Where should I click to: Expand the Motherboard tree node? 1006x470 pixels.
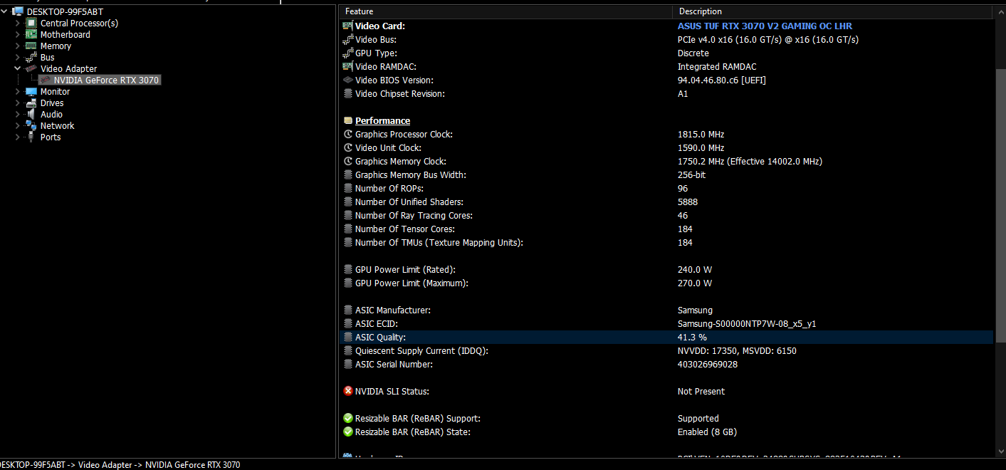(18, 34)
